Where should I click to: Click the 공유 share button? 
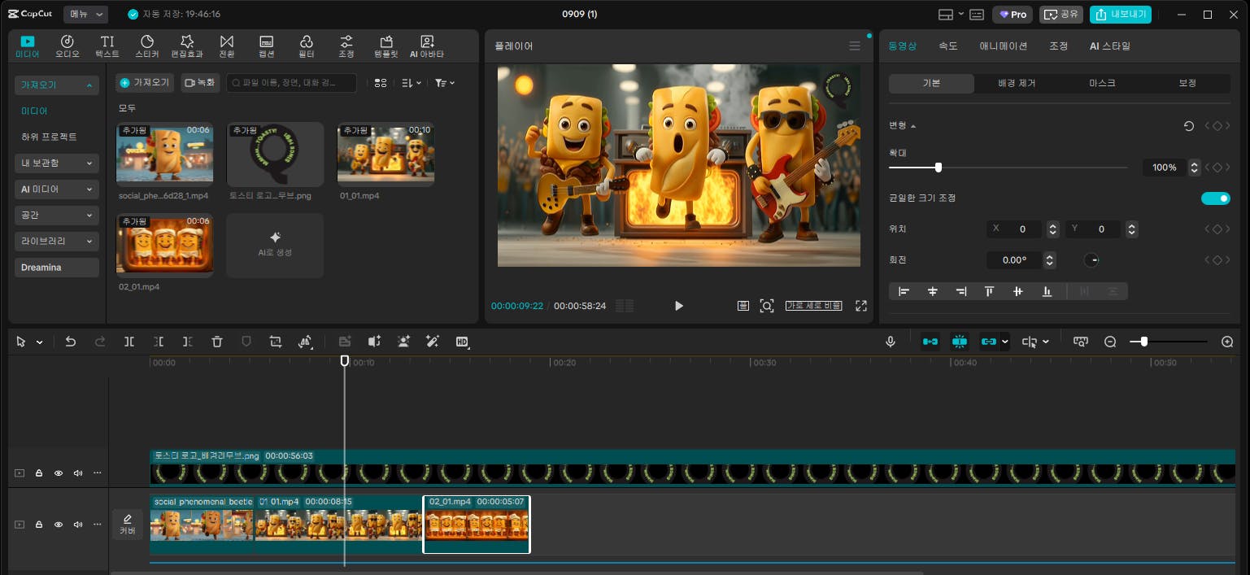click(1061, 14)
